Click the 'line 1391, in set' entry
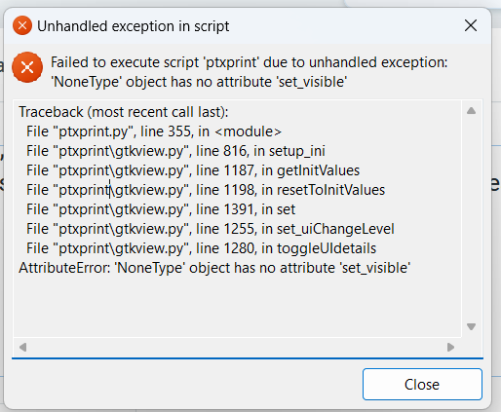Image resolution: width=501 pixels, height=412 pixels. coord(246,209)
